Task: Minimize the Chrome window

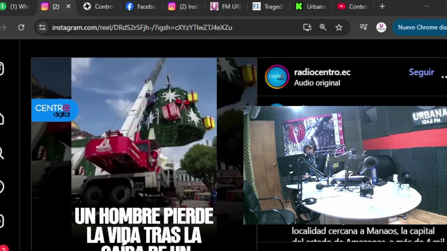Action: [426, 6]
